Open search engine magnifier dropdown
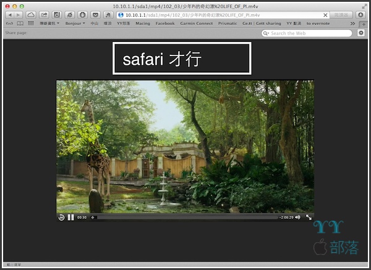The width and height of the screenshot is (371, 270). tap(266, 33)
